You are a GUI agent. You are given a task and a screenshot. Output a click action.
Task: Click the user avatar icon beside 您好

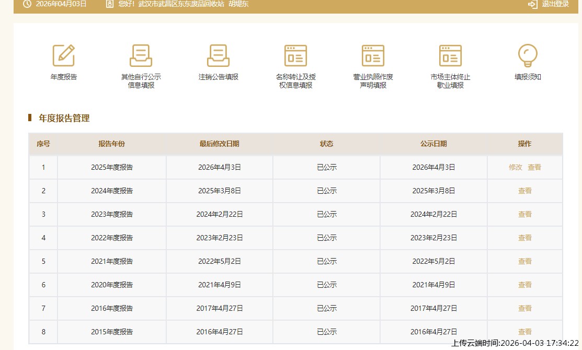click(109, 4)
